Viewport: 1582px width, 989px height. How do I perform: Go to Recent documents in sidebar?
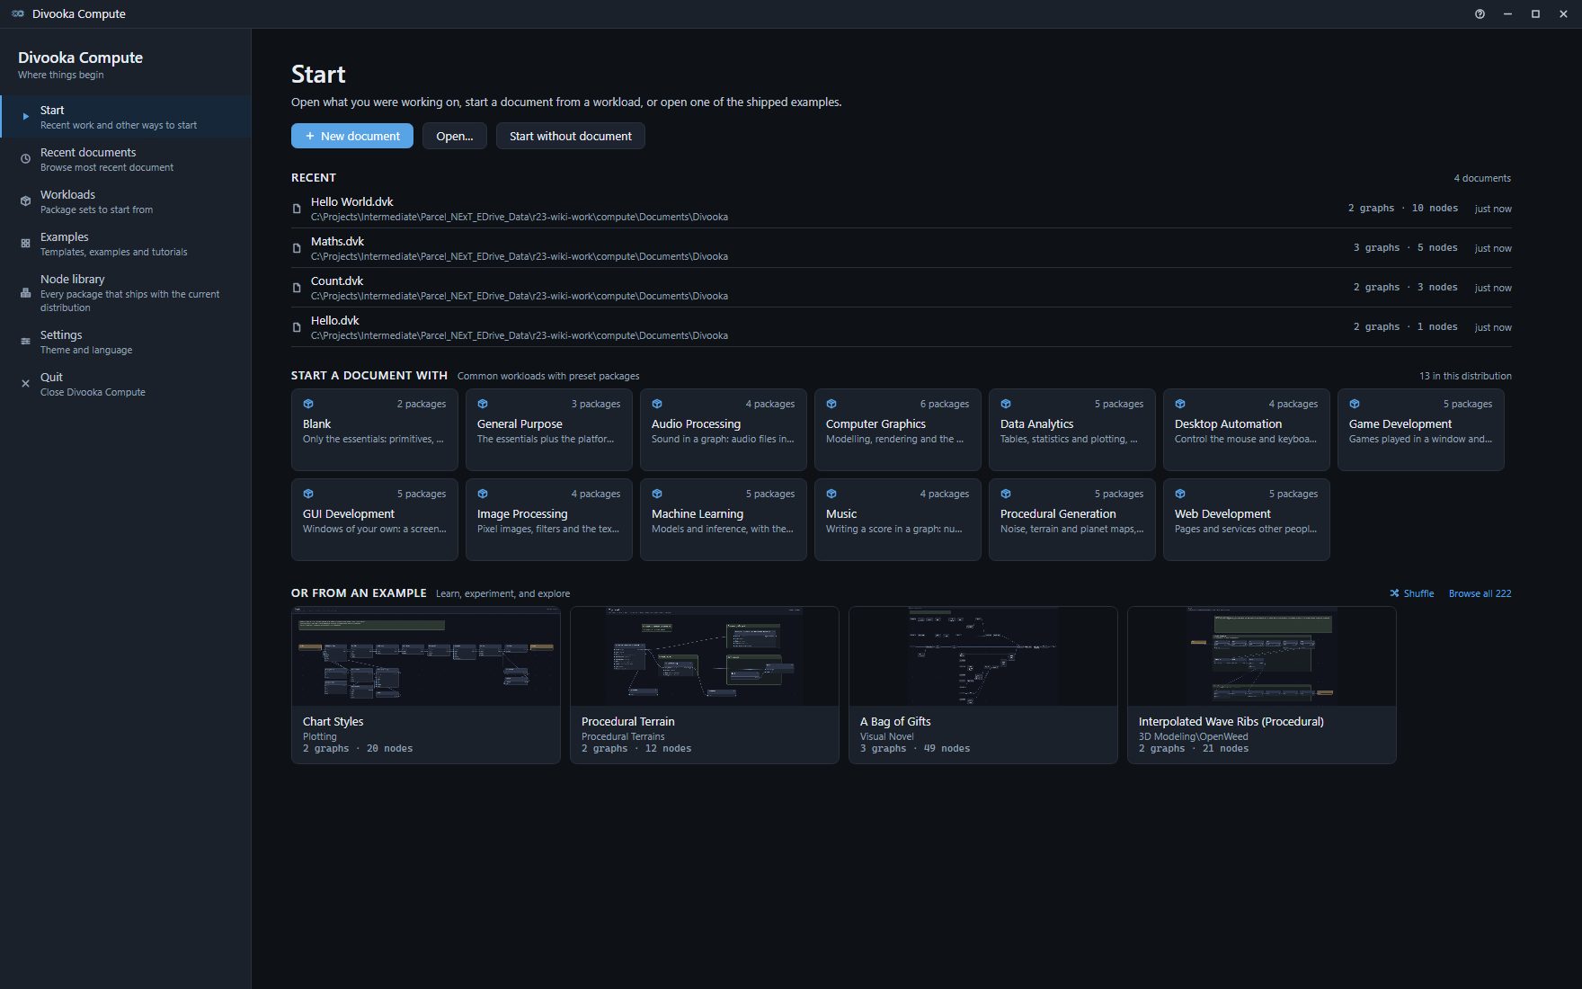tap(126, 159)
